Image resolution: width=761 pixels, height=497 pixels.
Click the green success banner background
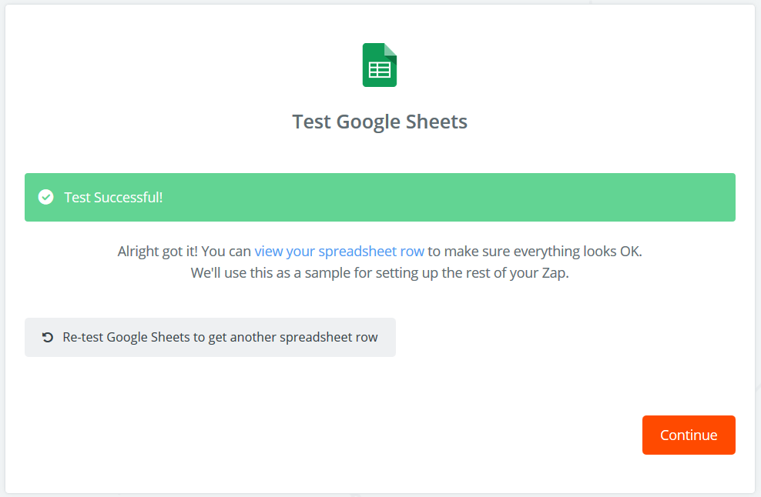(x=462, y=197)
